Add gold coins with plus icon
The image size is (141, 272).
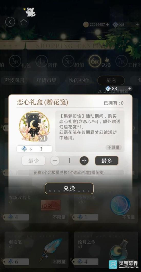click(x=107, y=25)
